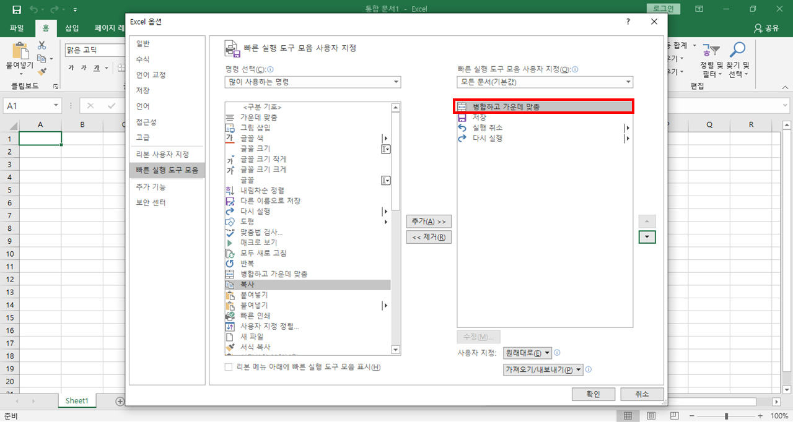Open the 고급 options category
This screenshot has width=793, height=422.
pyautogui.click(x=167, y=137)
